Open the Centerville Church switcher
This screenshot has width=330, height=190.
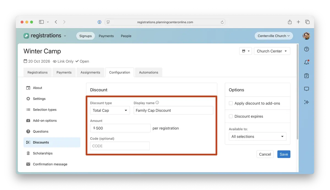[x=274, y=36]
